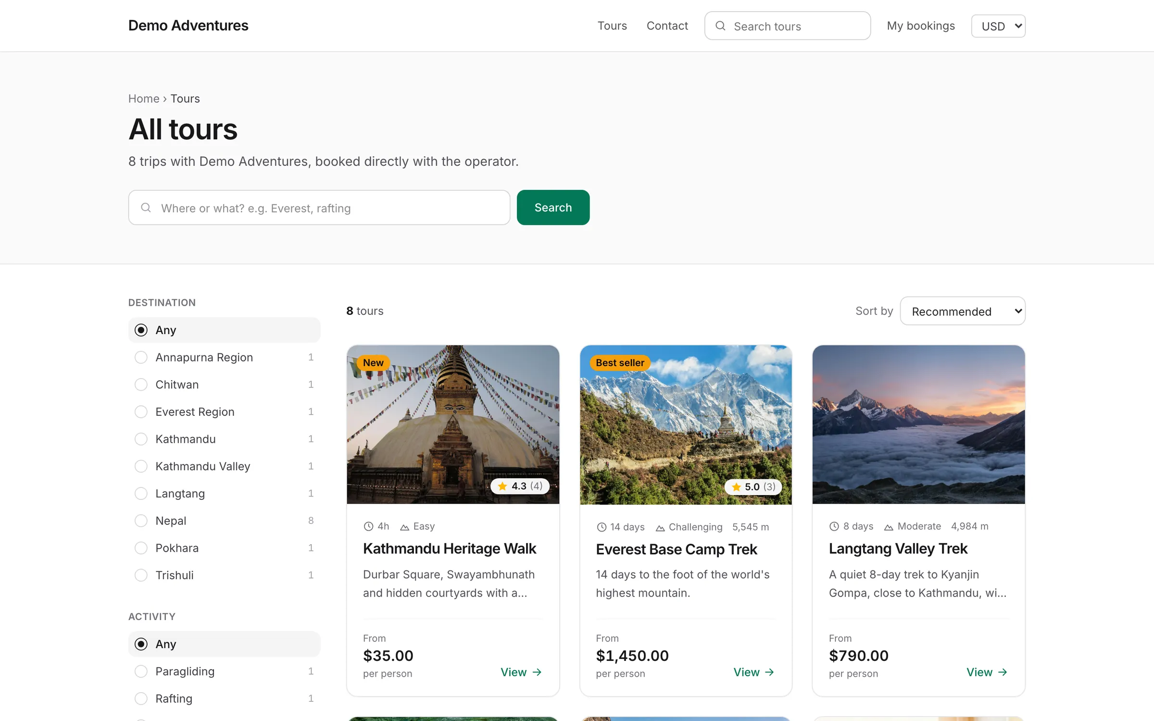Open Contact in the top navigation

pyautogui.click(x=667, y=26)
